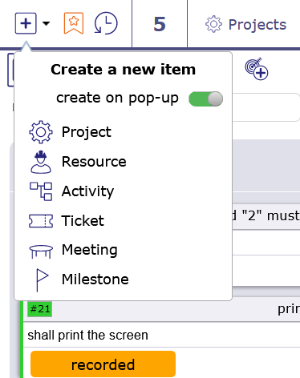
Task: Click the Activity hierarchy icon
Action: [x=41, y=191]
